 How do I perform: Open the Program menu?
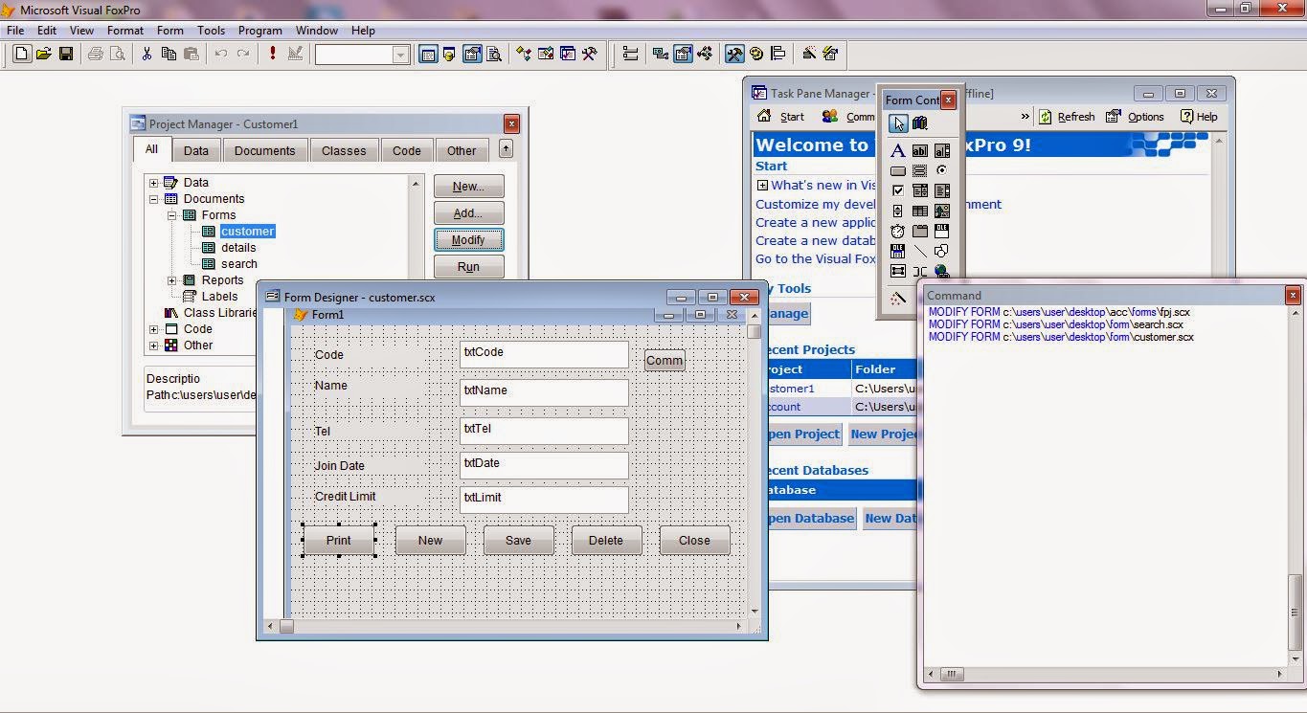point(259,30)
